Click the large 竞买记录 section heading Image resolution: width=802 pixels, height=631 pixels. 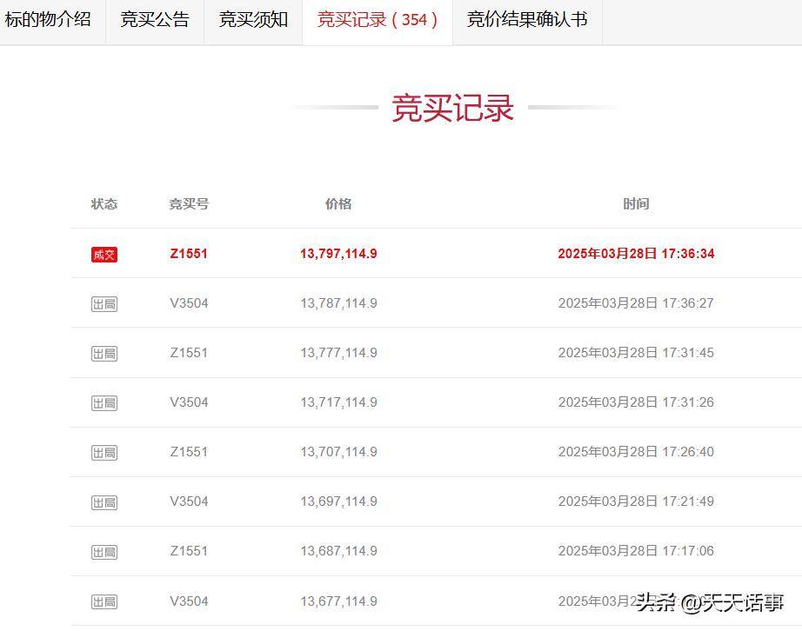(452, 108)
